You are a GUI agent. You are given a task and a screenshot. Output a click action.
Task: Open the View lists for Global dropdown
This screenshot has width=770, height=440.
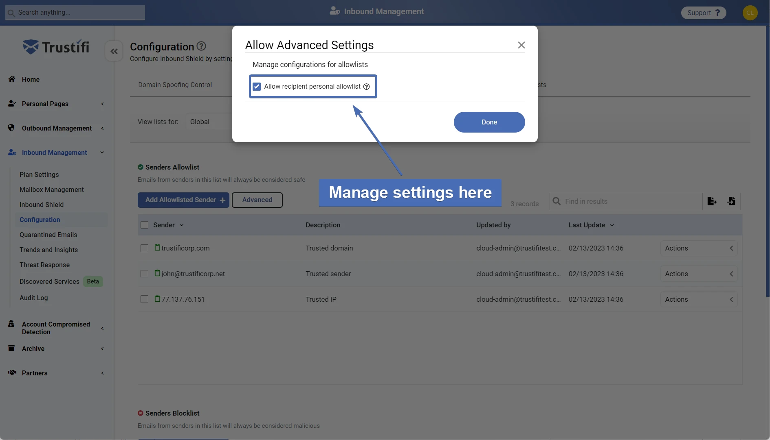pos(209,122)
